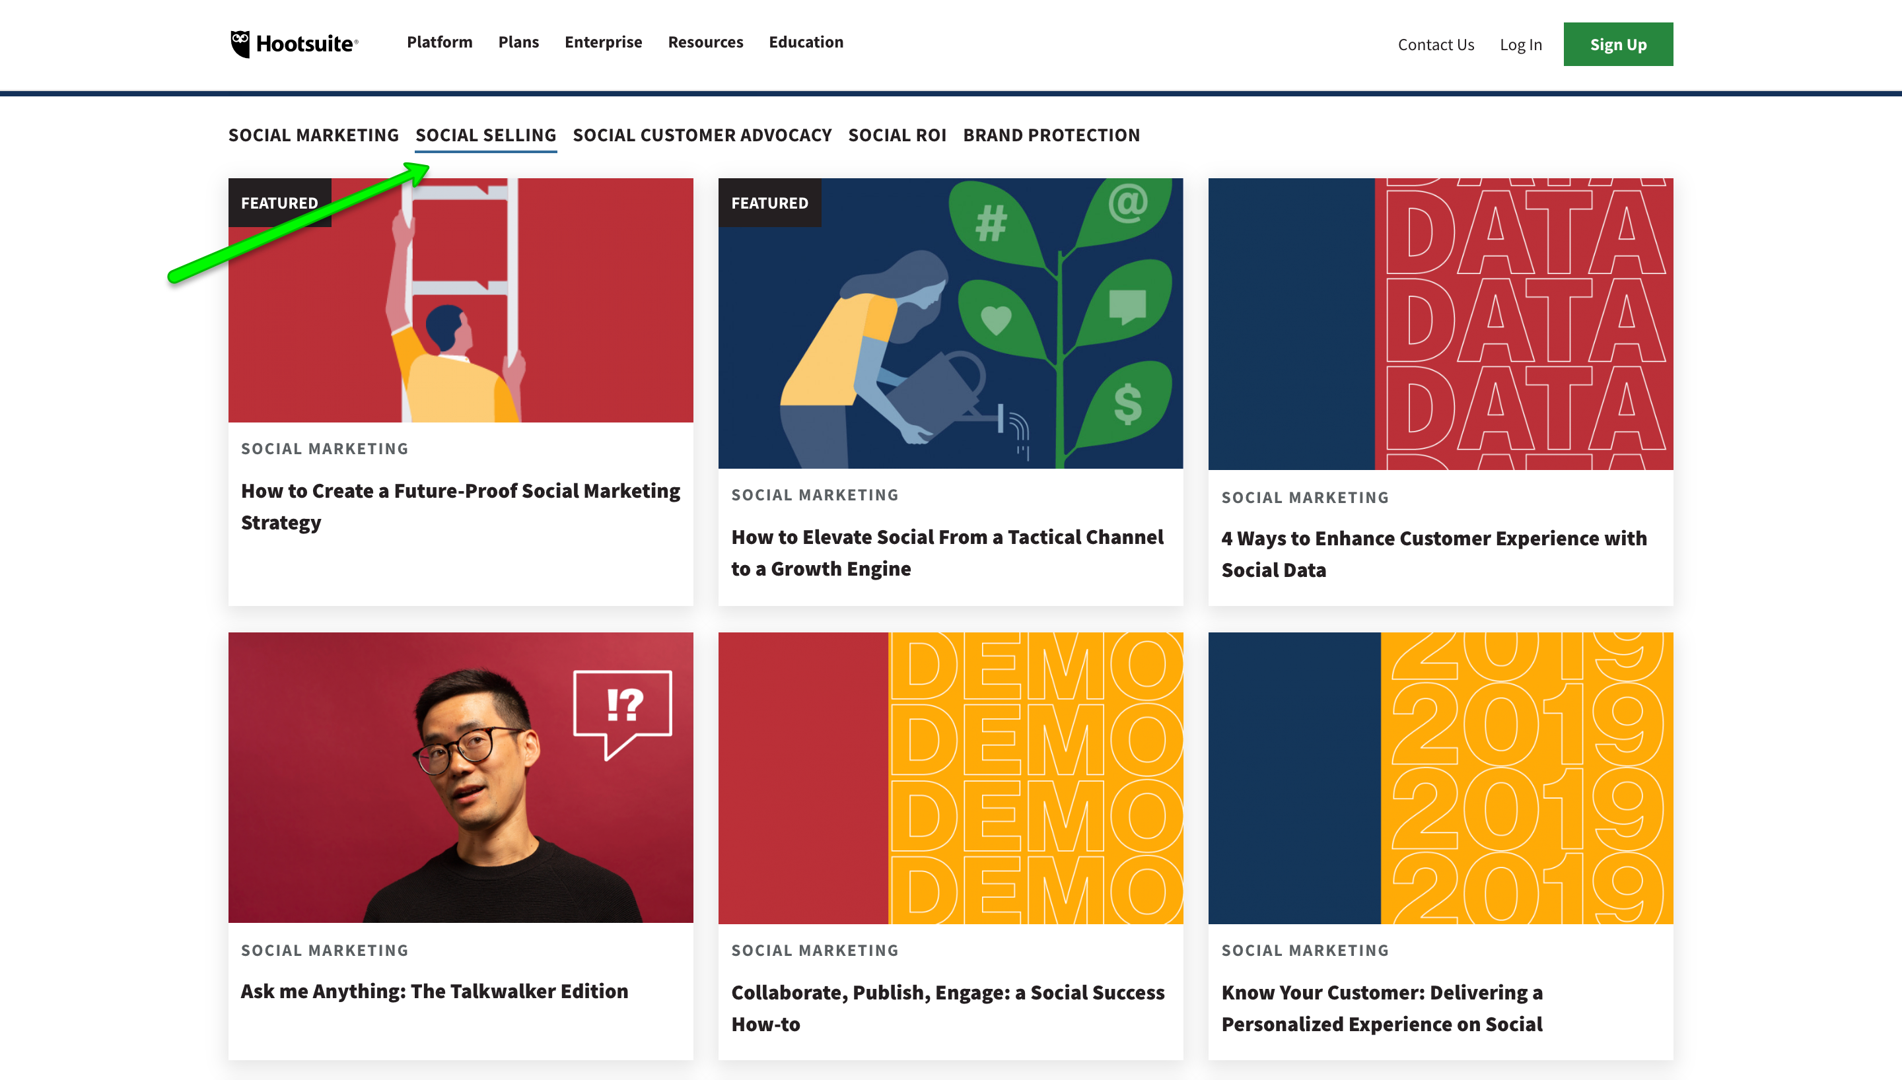The image size is (1902, 1080).
Task: Click Social Marketing label above Know Your Customer
Action: (x=1305, y=950)
